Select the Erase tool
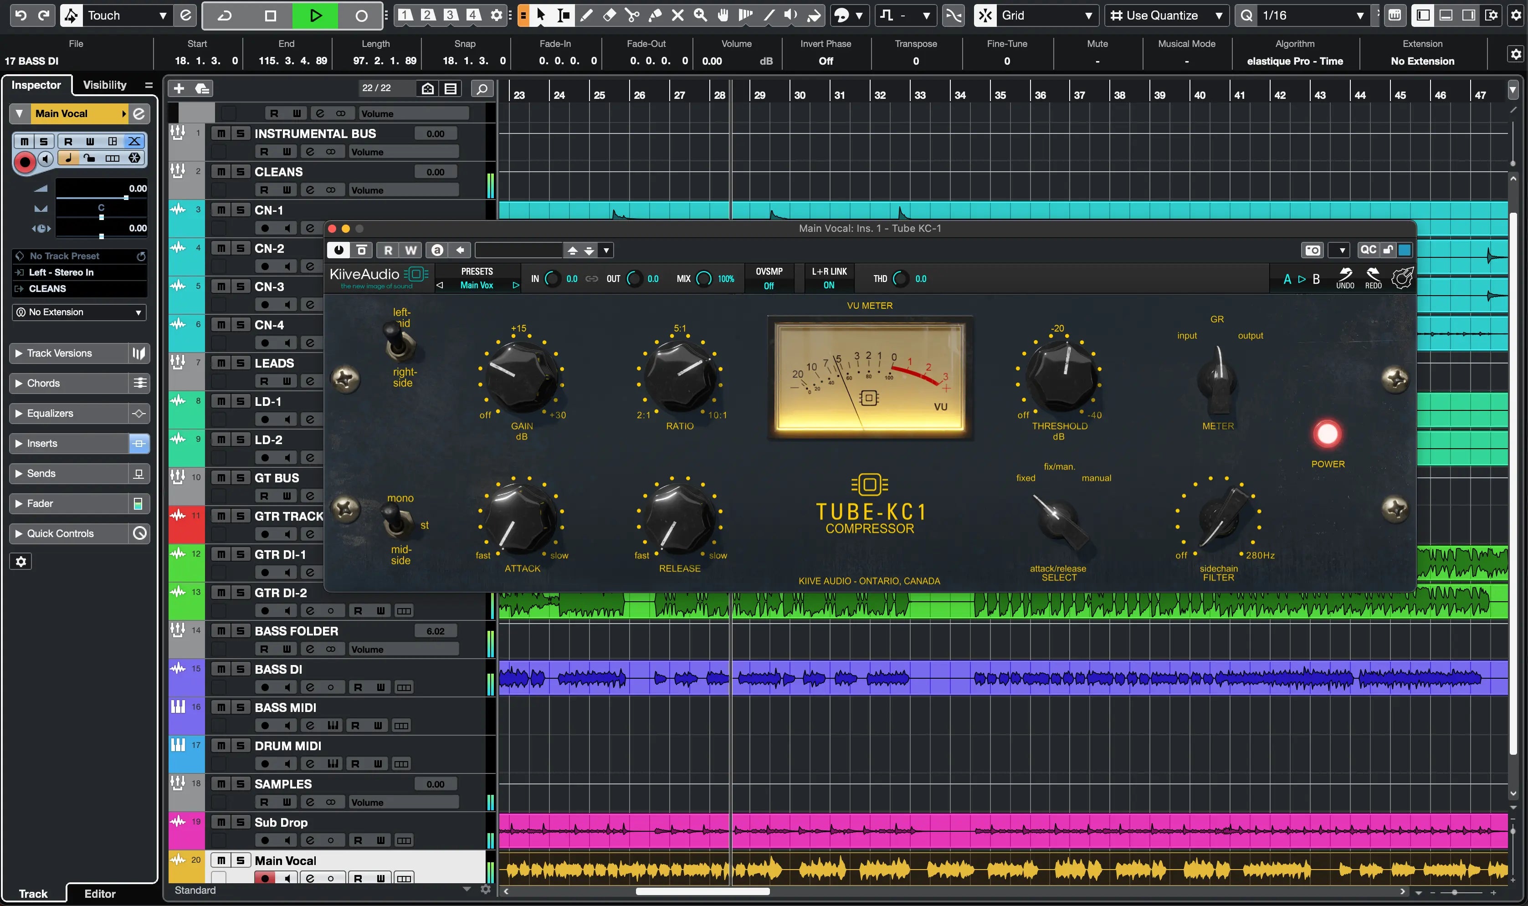 coord(609,15)
